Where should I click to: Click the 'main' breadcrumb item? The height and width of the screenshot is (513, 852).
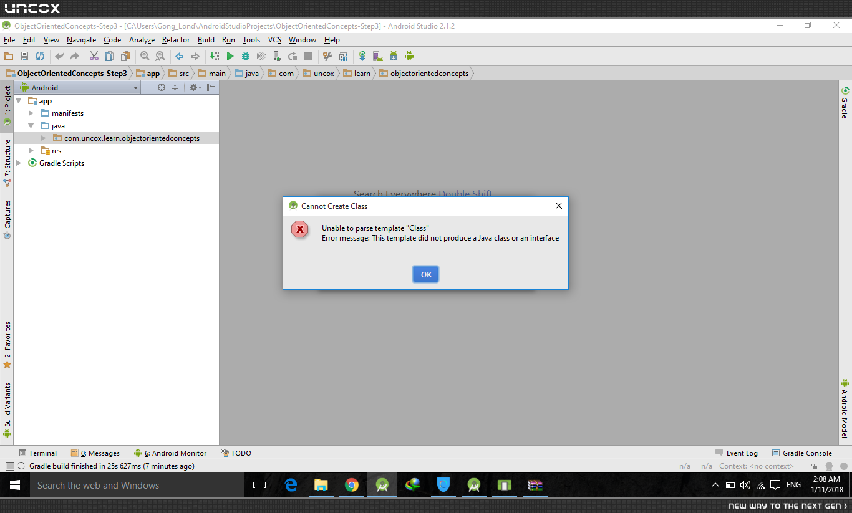point(211,74)
